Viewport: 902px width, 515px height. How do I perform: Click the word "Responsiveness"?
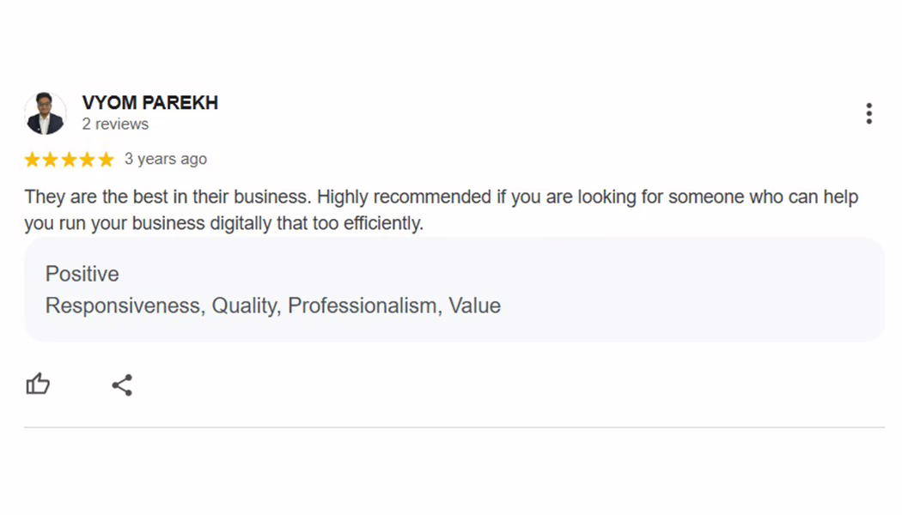point(125,306)
